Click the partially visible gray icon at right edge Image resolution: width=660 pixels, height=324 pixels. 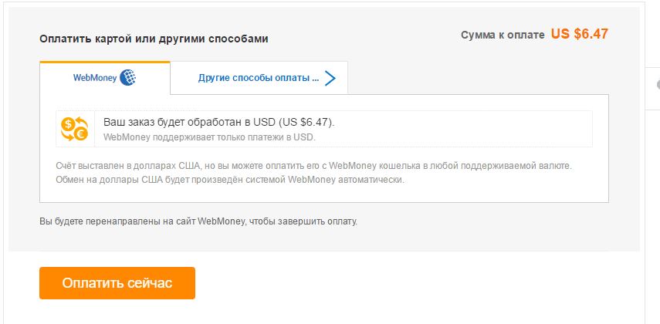click(x=657, y=83)
